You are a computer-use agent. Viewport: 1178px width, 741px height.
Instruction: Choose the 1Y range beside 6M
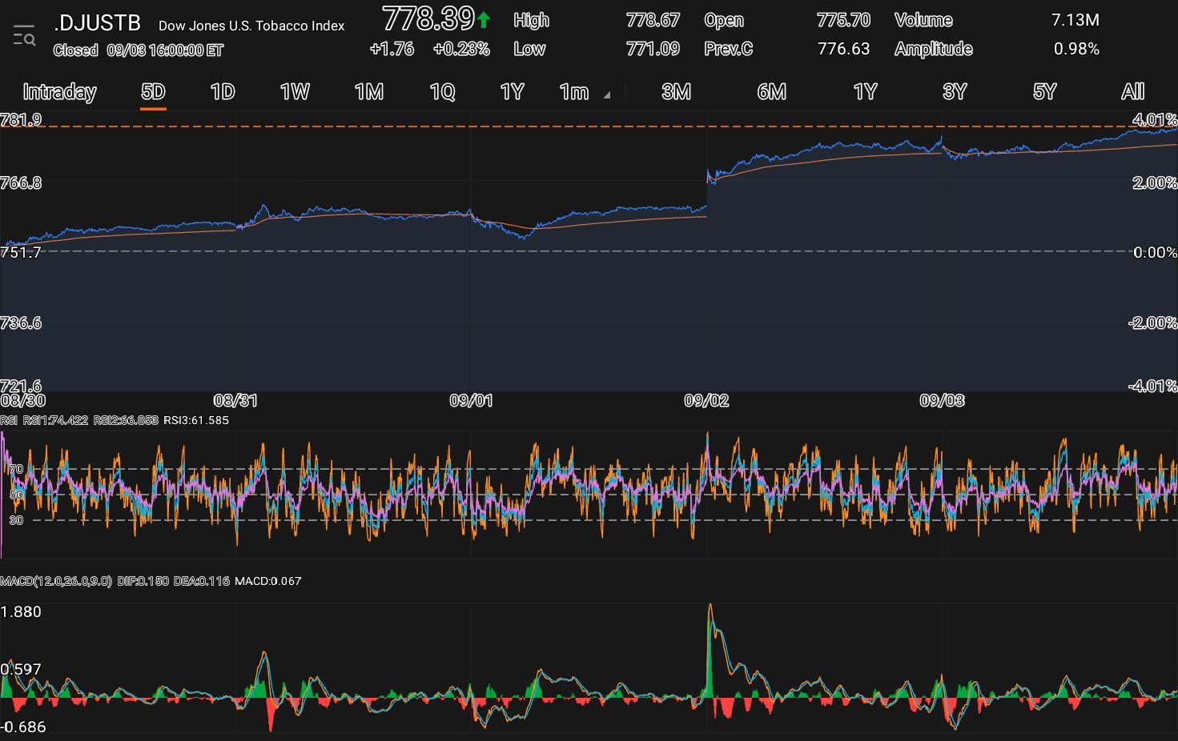point(865,92)
